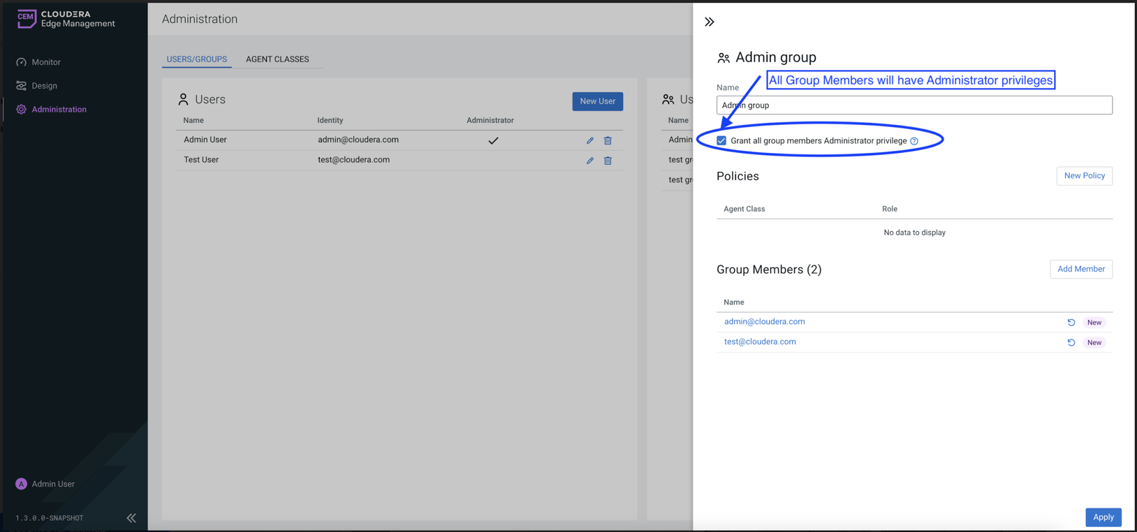Click the group Name input field
The image size is (1137, 532).
(914, 105)
